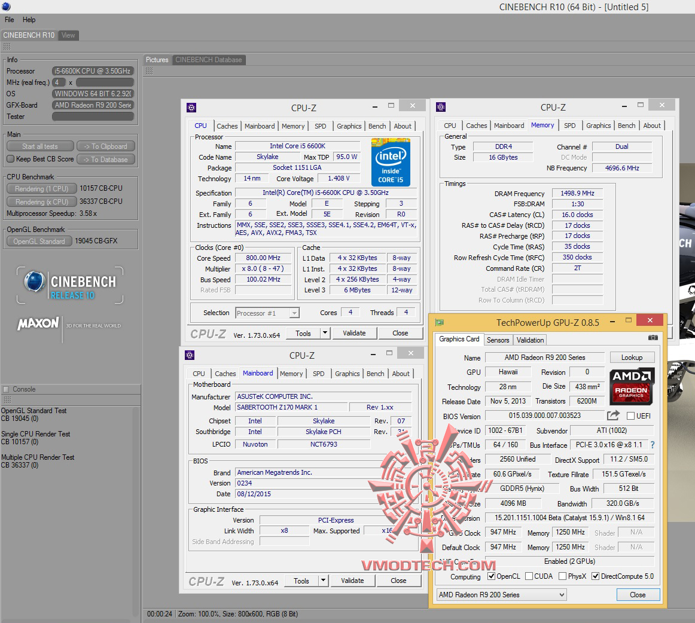Click the Bus Interface question mark icon
This screenshot has width=695, height=623.
point(652,445)
